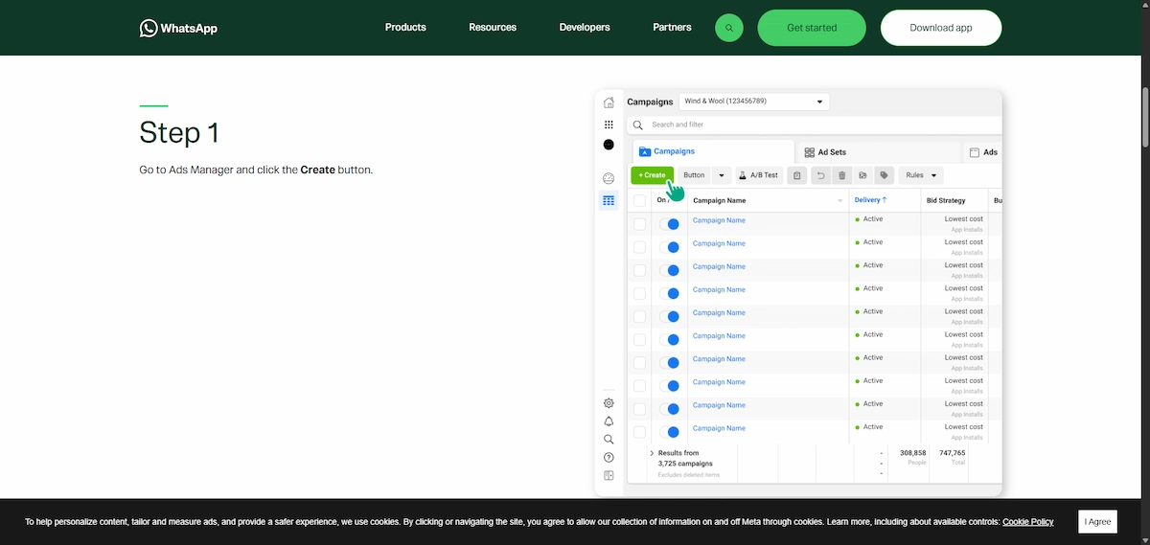Click the notifications bell icon
The image size is (1150, 545).
609,421
